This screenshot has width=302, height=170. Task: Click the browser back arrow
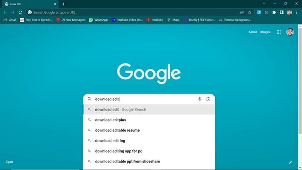coord(5,12)
